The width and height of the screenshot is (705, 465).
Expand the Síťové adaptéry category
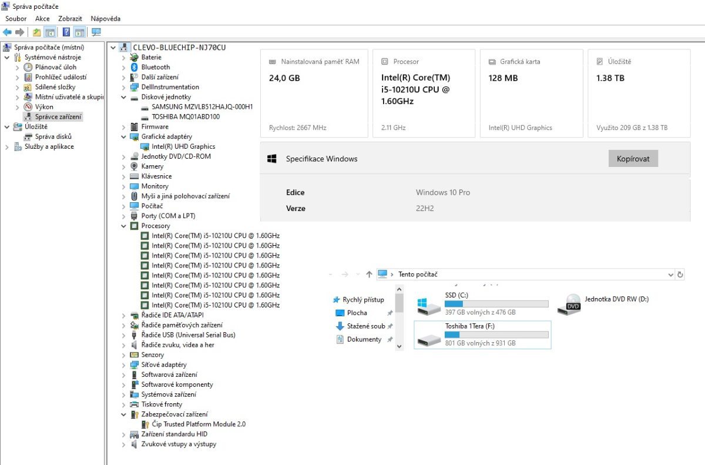123,365
